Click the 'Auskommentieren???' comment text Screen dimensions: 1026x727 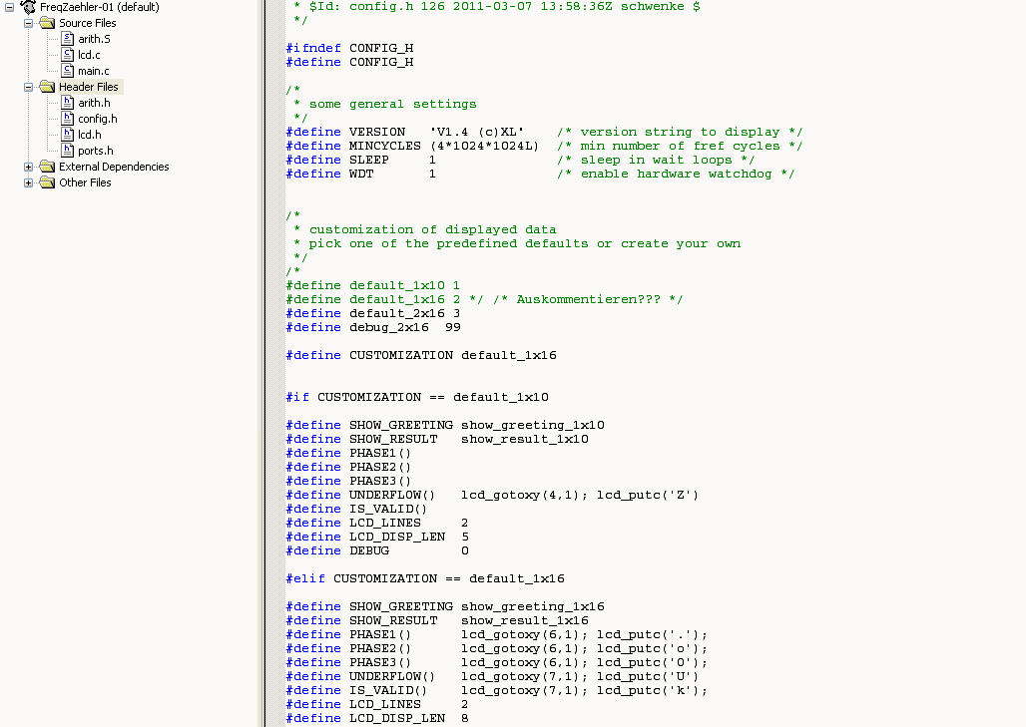click(588, 299)
